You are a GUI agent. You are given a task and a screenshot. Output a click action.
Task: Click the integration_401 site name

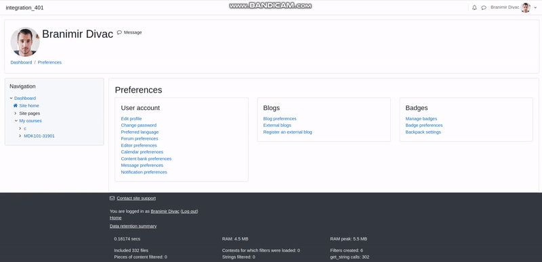[24, 7]
